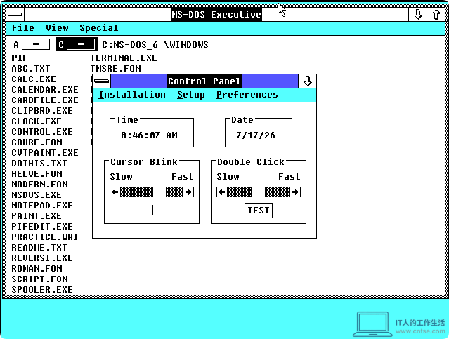449x339 pixels.
Task: Select drive A icon
Action: (32, 44)
